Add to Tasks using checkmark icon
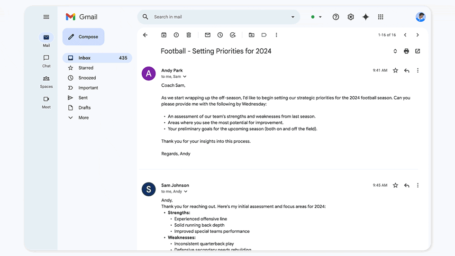Screen dimensions: 455x256 233,35
